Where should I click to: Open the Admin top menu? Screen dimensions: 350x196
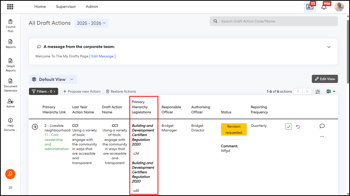92,7
